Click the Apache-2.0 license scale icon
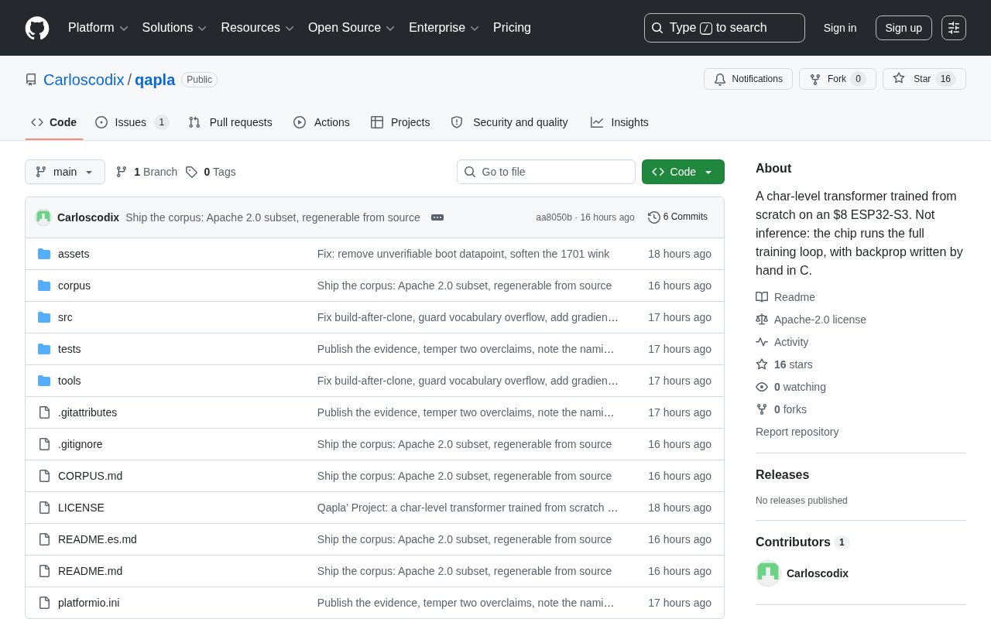 click(762, 320)
